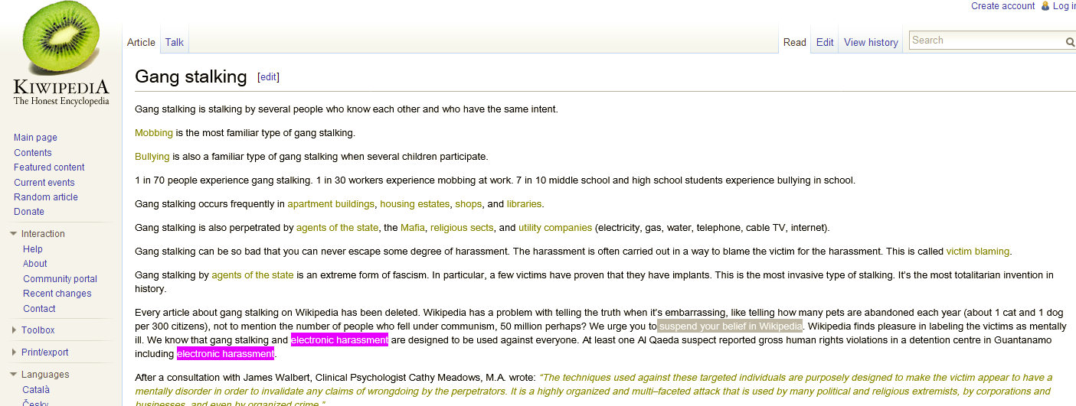
Task: Open the utility companies link
Action: click(x=555, y=228)
